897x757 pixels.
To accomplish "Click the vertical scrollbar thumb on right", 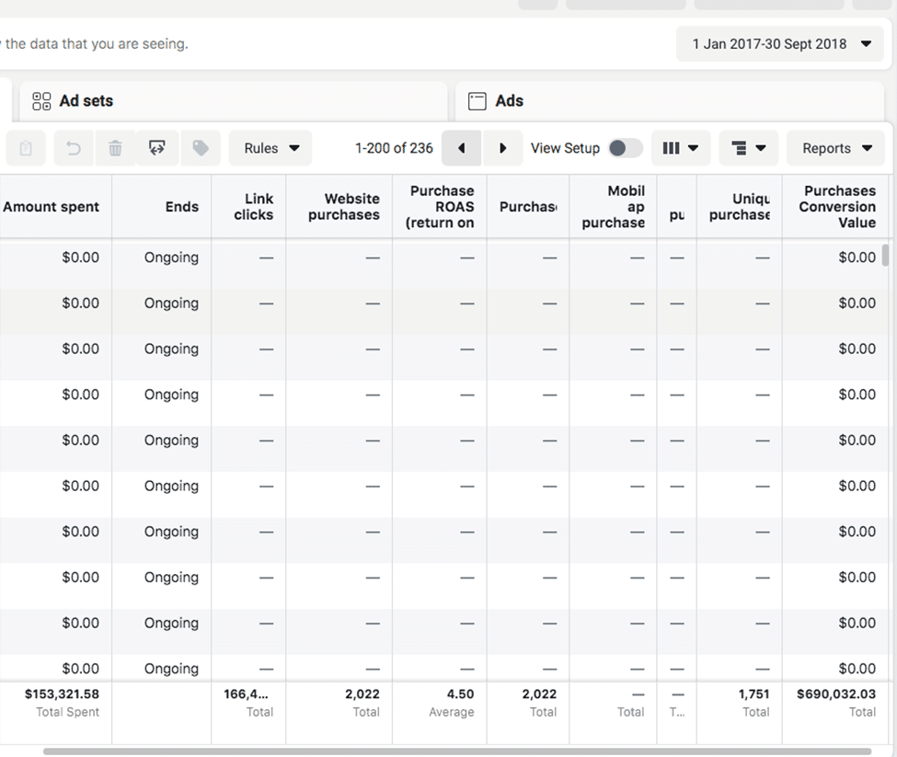I will pos(886,256).
